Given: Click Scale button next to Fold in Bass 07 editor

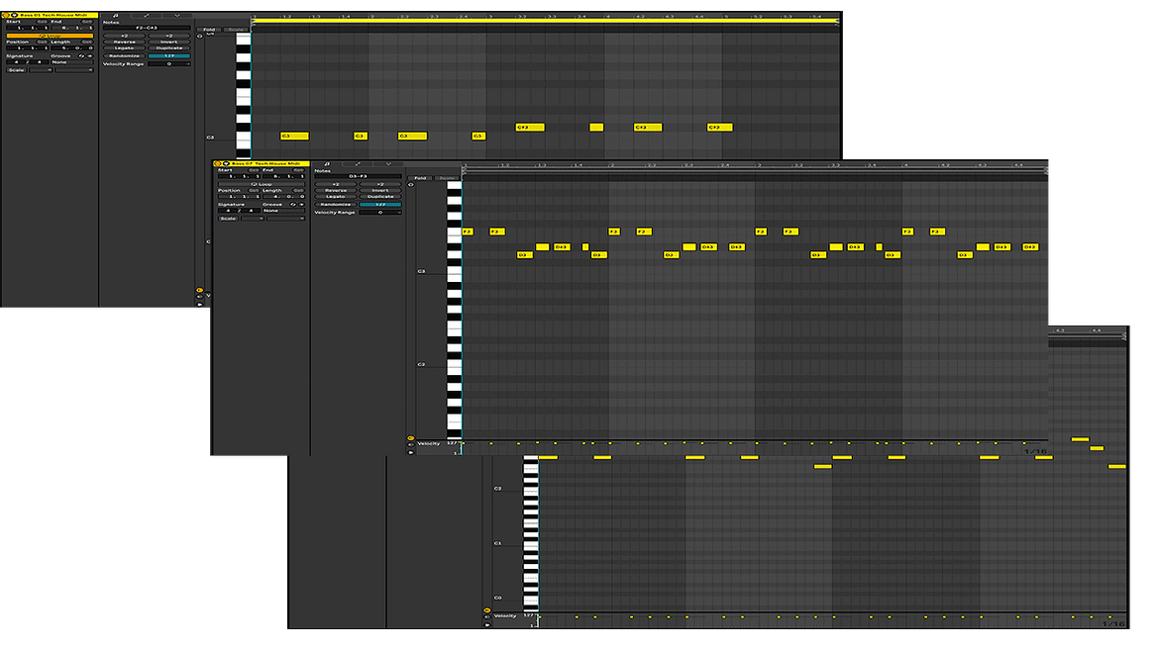Looking at the screenshot, I should (x=447, y=178).
